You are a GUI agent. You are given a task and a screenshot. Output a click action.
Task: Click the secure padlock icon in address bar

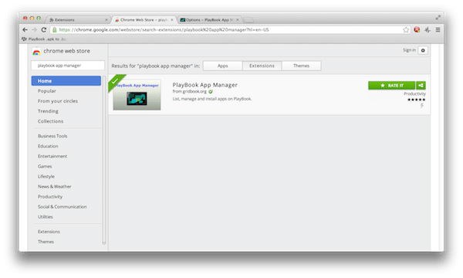point(54,30)
